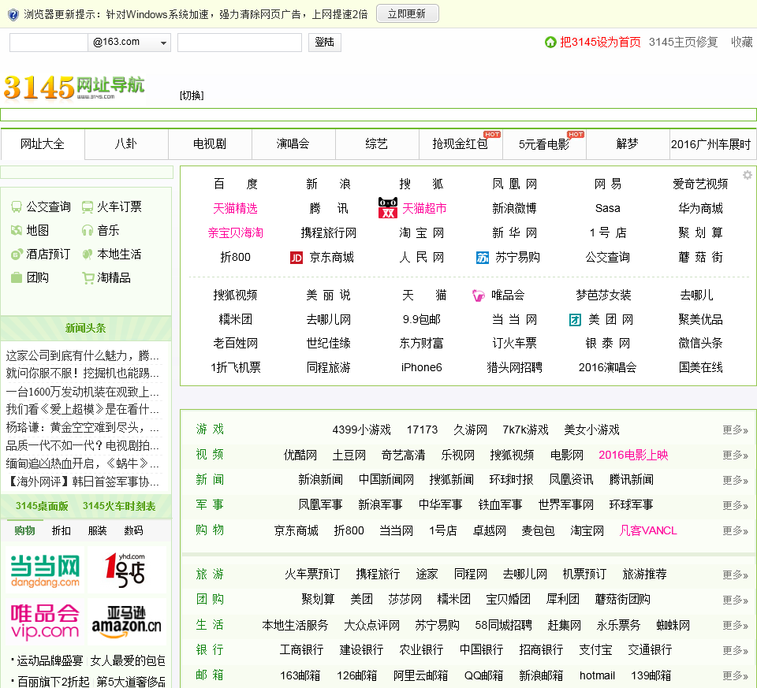Open the 亚马逊 amazon.cn logo thumbnail
Screen dimensions: 757x688
tap(126, 622)
